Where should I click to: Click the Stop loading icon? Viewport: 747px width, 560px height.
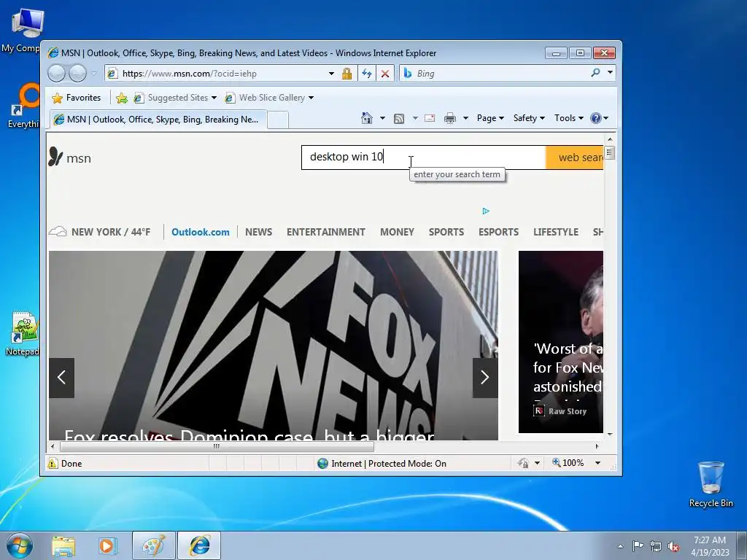tap(385, 74)
